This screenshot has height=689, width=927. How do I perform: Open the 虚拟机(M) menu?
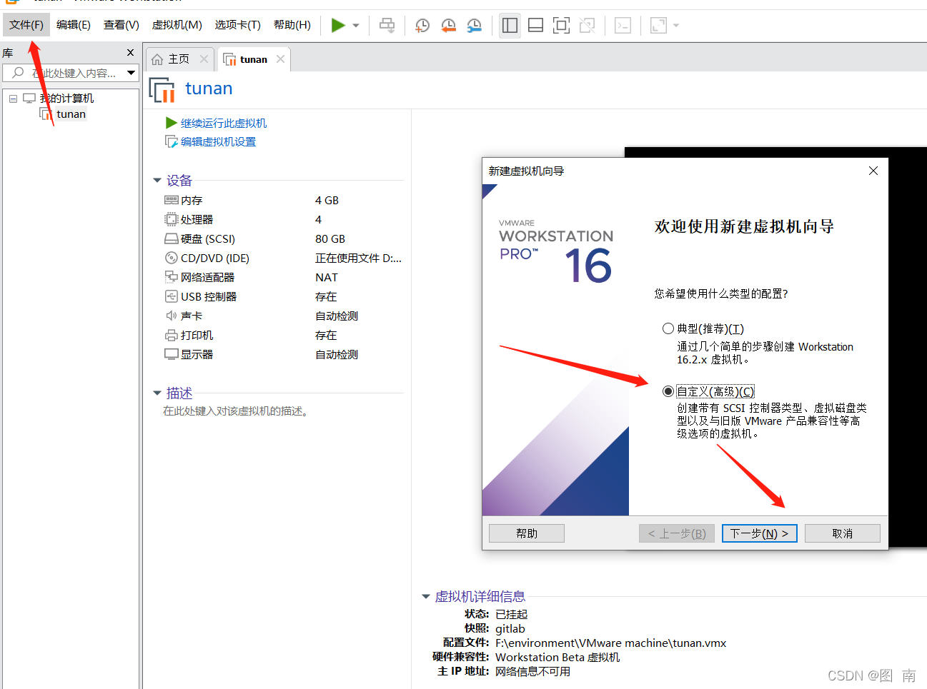click(x=177, y=25)
